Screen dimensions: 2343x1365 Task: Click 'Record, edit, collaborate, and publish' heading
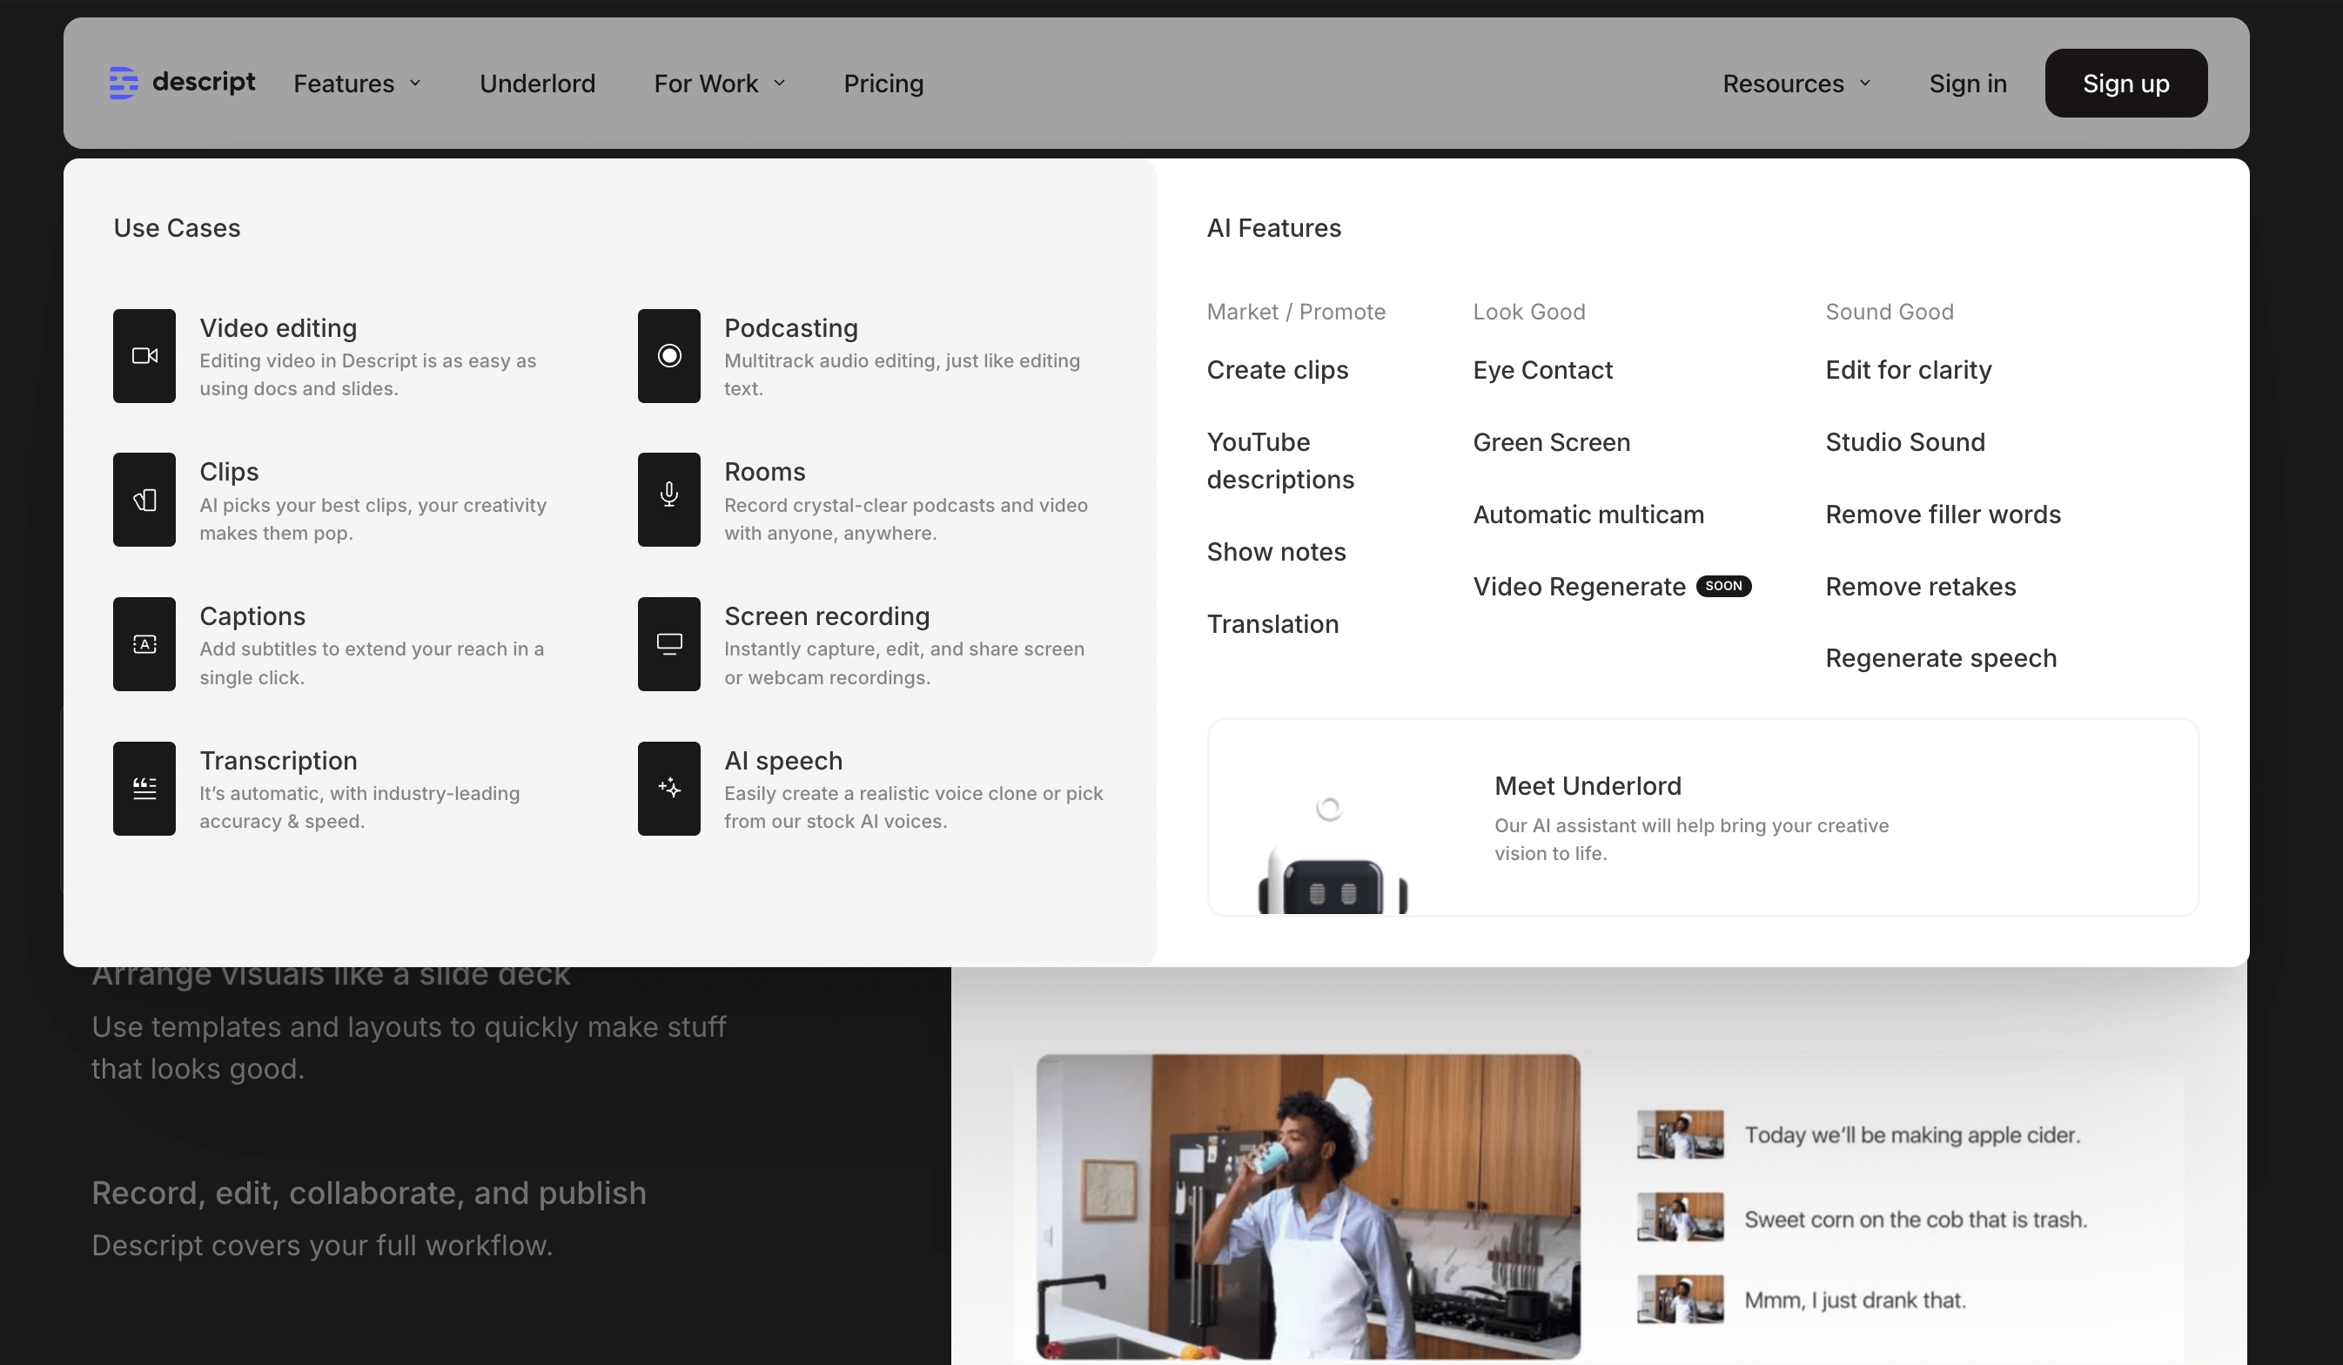click(x=368, y=1193)
